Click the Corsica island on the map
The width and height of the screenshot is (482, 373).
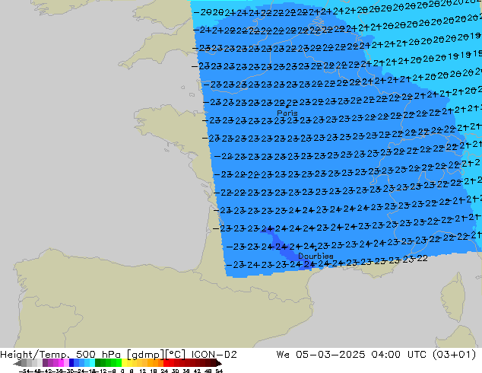(x=453, y=298)
